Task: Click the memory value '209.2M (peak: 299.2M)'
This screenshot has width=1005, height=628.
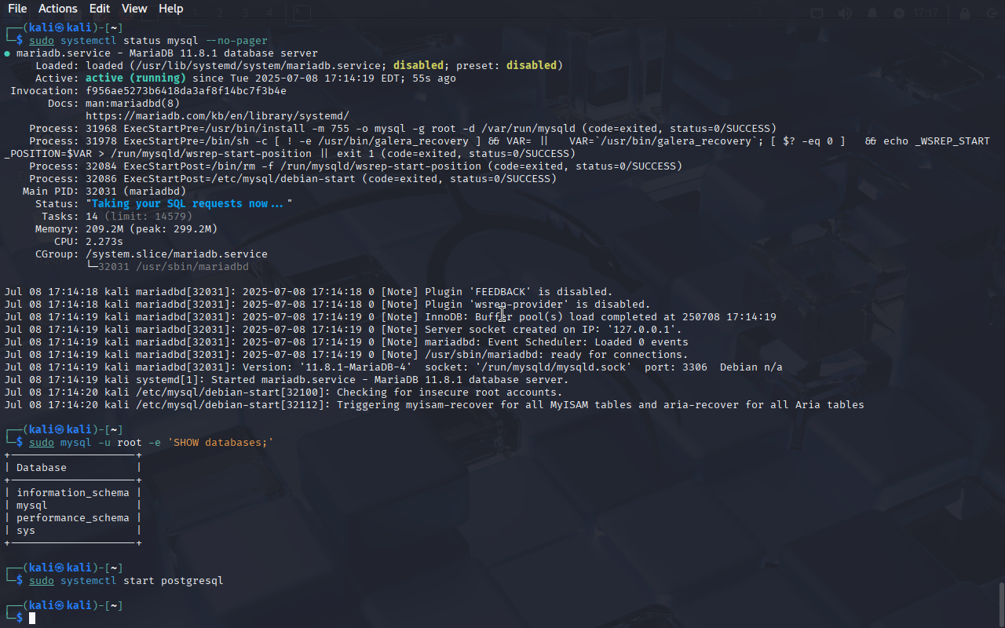Action: (x=152, y=228)
